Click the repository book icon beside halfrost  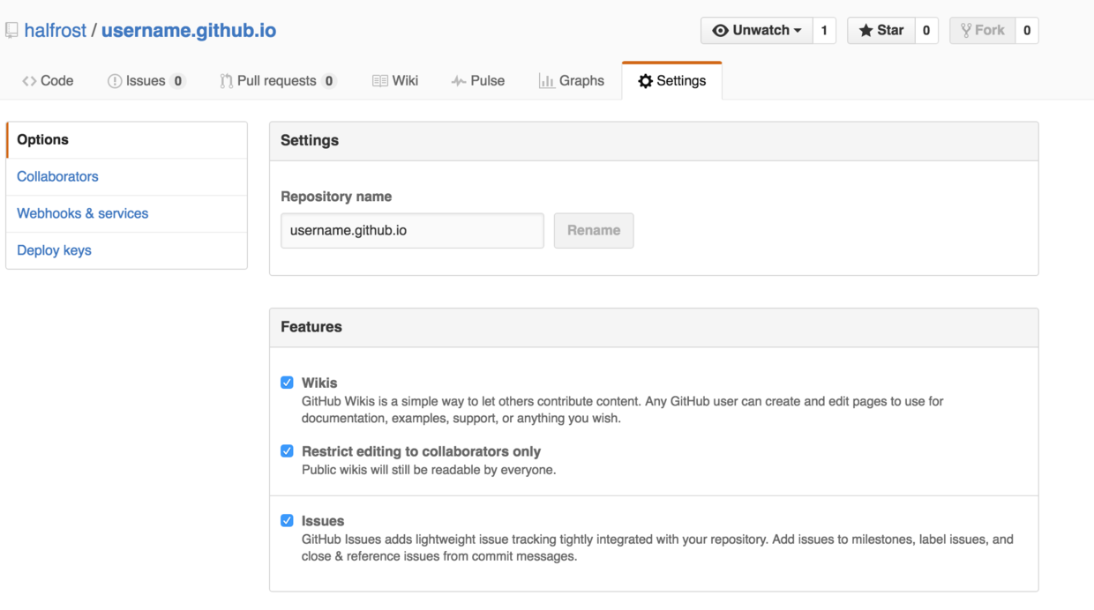pyautogui.click(x=11, y=31)
